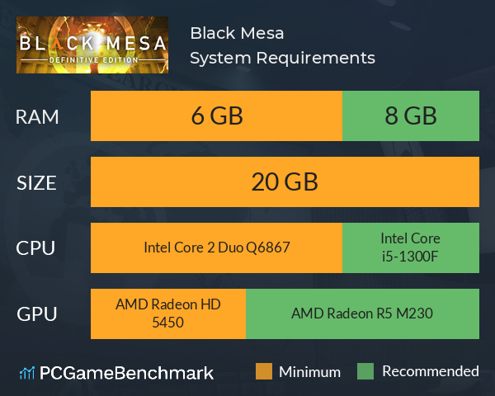This screenshot has height=396, width=495.
Task: Click the System Requirements heading text
Action: click(282, 58)
